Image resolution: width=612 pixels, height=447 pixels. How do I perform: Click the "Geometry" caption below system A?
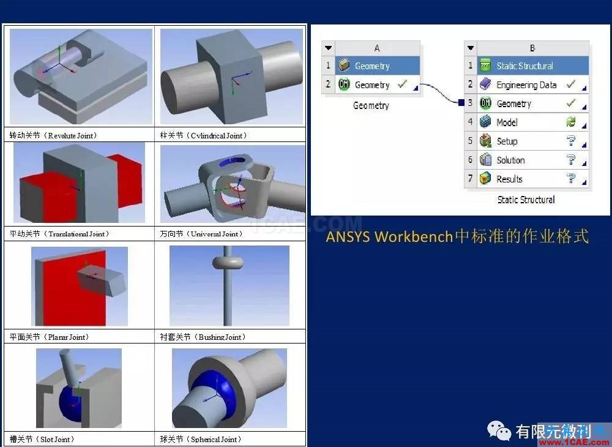click(371, 105)
